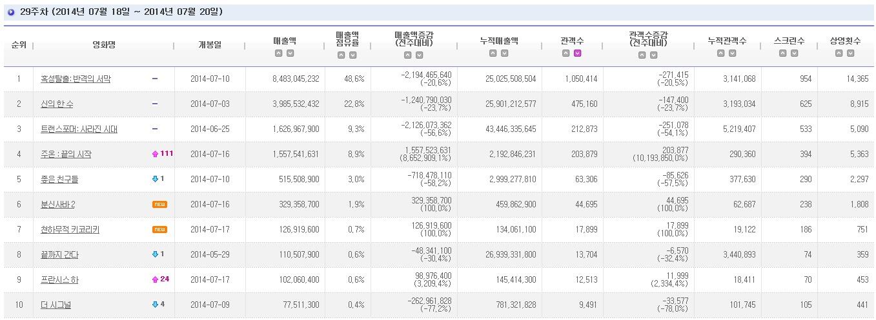Sort 매출액 점유율 column descending
Screen dimensions: 876x320
(353, 55)
